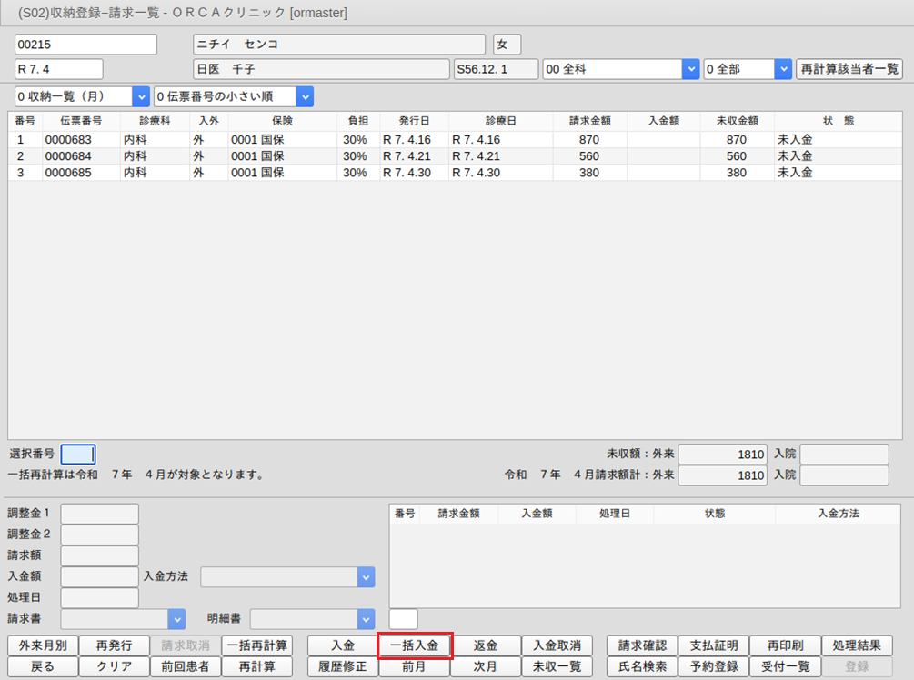Navigate to 前月 (previous month)
Viewport: 914px width, 680px height.
click(414, 666)
